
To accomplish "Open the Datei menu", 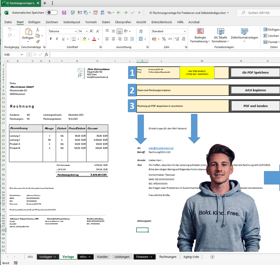I will point(8,22).
